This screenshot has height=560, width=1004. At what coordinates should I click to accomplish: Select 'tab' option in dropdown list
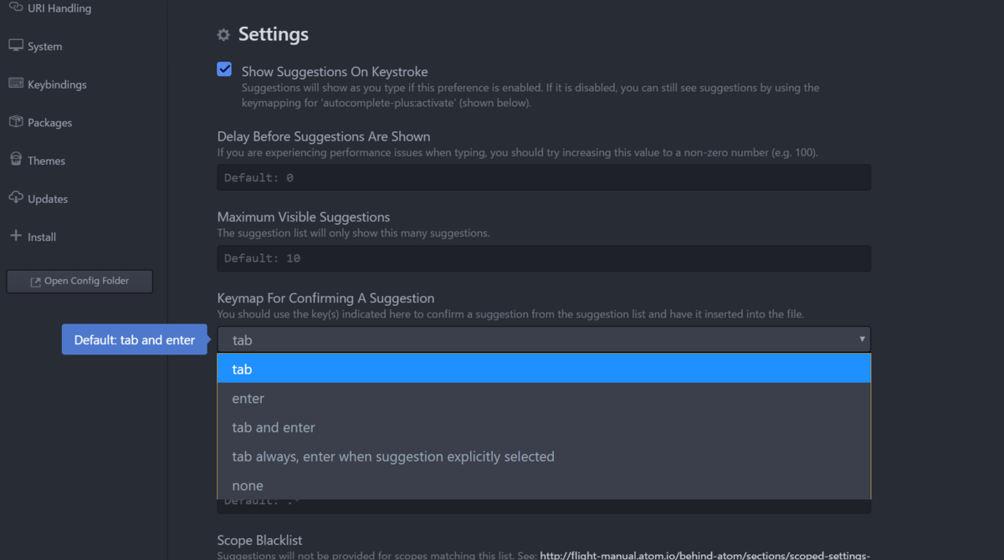(x=543, y=369)
